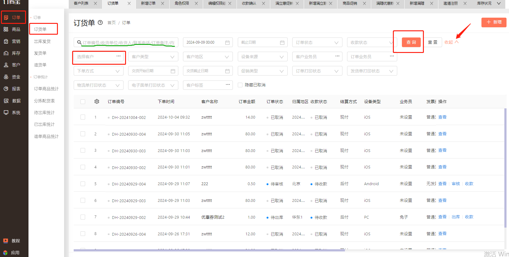Open the calendar for the 2024-09-09 start date
This screenshot has height=257, width=509.
(x=227, y=42)
